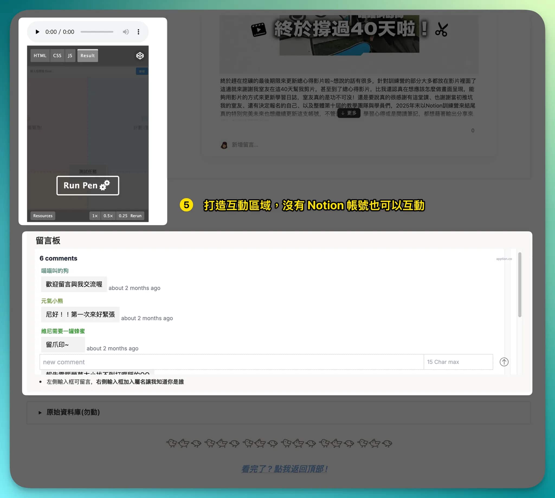This screenshot has height=498, width=555.
Task: Open audio player more options menu
Action: pos(138,32)
